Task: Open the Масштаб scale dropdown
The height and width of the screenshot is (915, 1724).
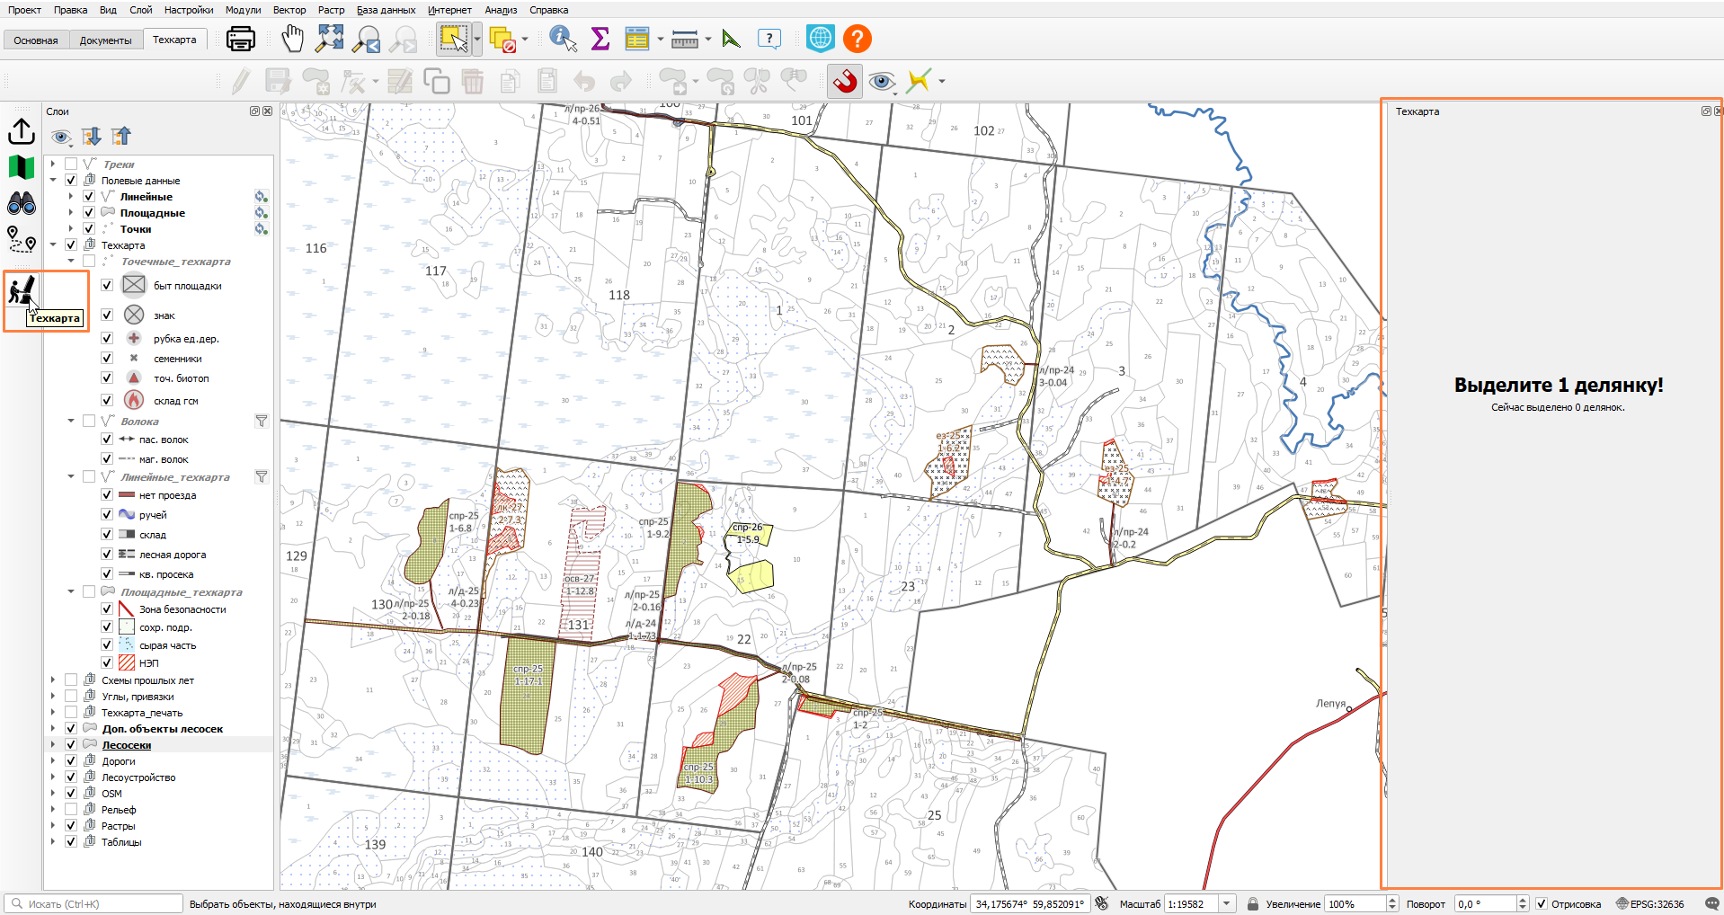Action: click(x=1227, y=903)
